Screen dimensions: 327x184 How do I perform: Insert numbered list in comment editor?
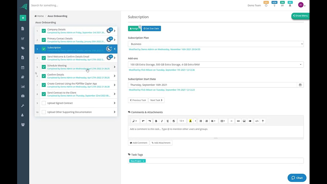207,121
